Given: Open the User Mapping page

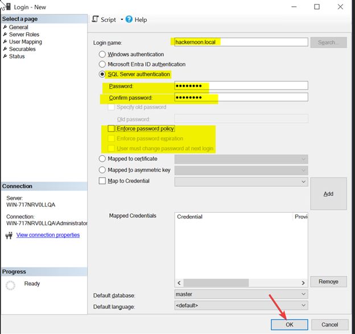Looking at the screenshot, I should tap(26, 42).
